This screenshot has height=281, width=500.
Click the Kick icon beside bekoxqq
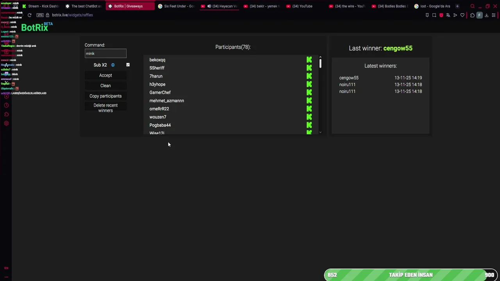[x=309, y=60]
